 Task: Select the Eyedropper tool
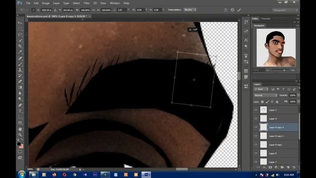pos(20,52)
